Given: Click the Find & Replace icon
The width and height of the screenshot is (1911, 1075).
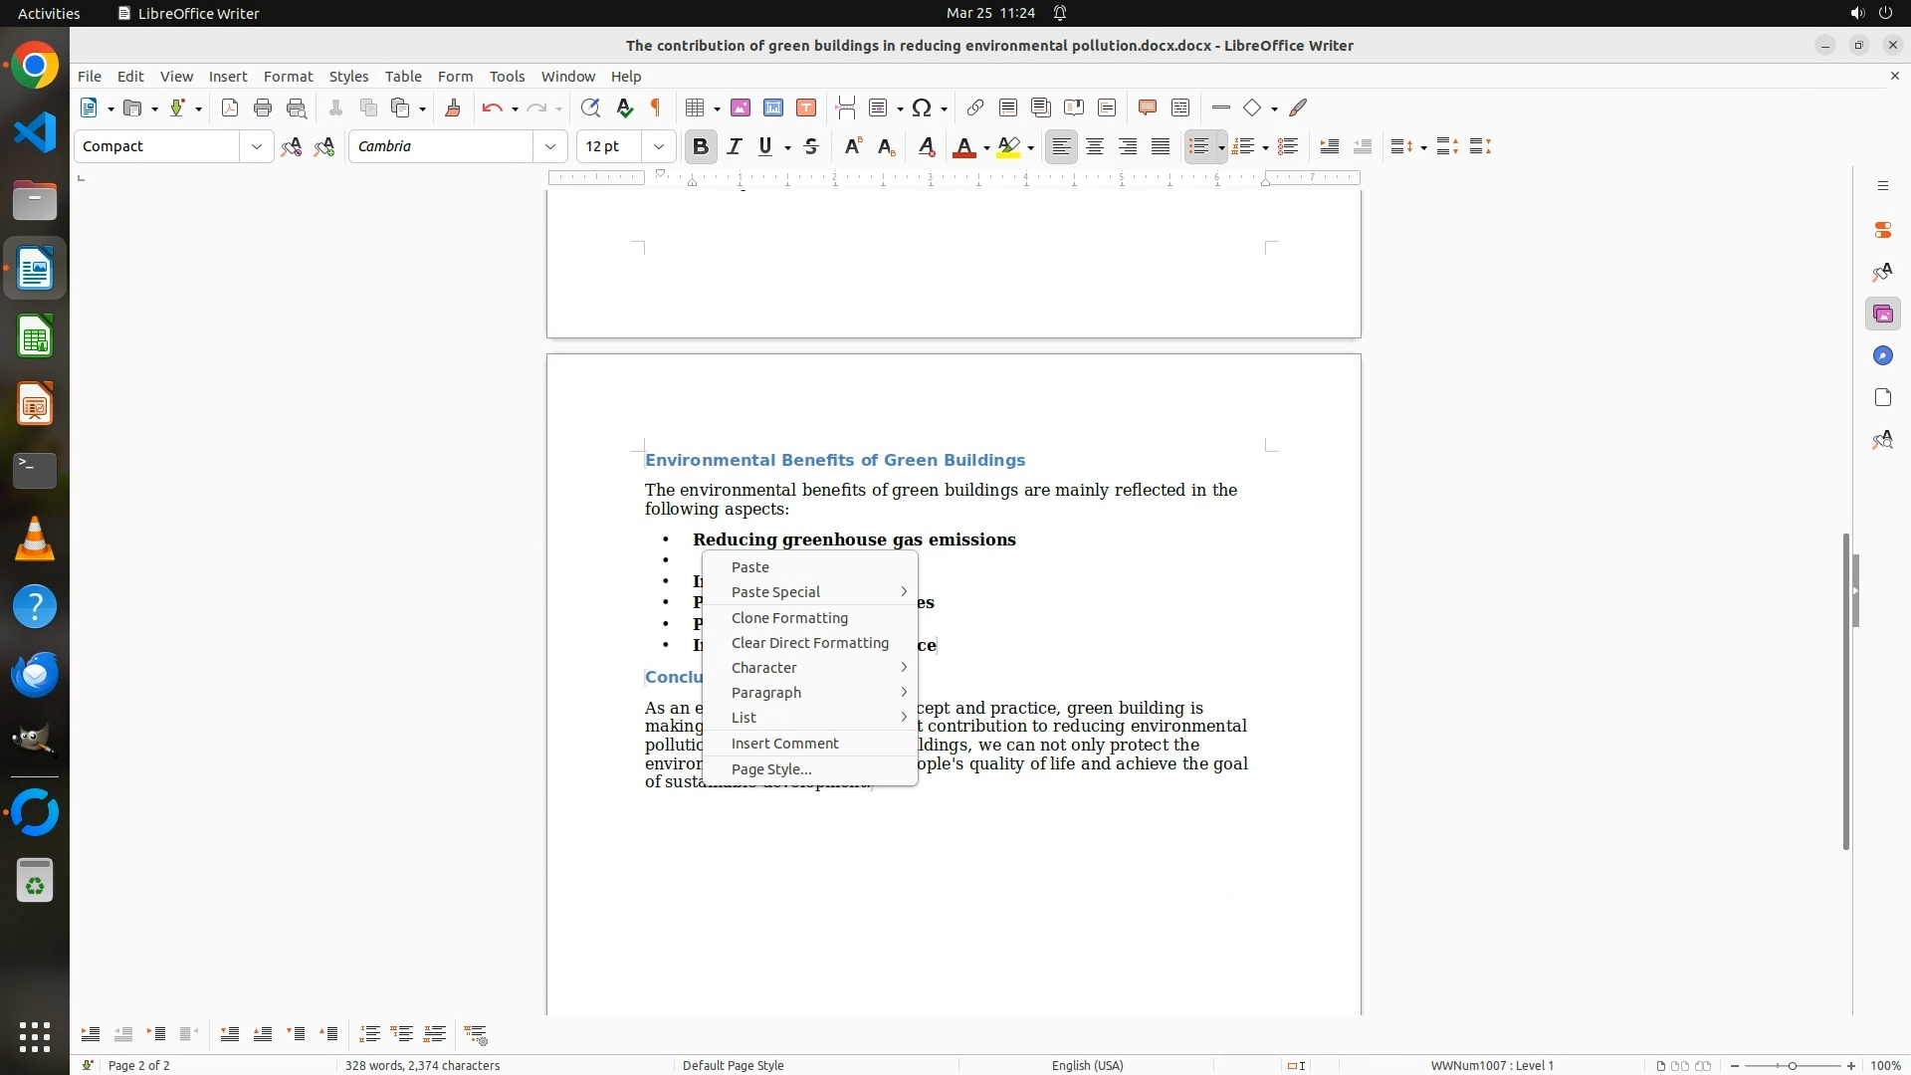Looking at the screenshot, I should [x=590, y=108].
